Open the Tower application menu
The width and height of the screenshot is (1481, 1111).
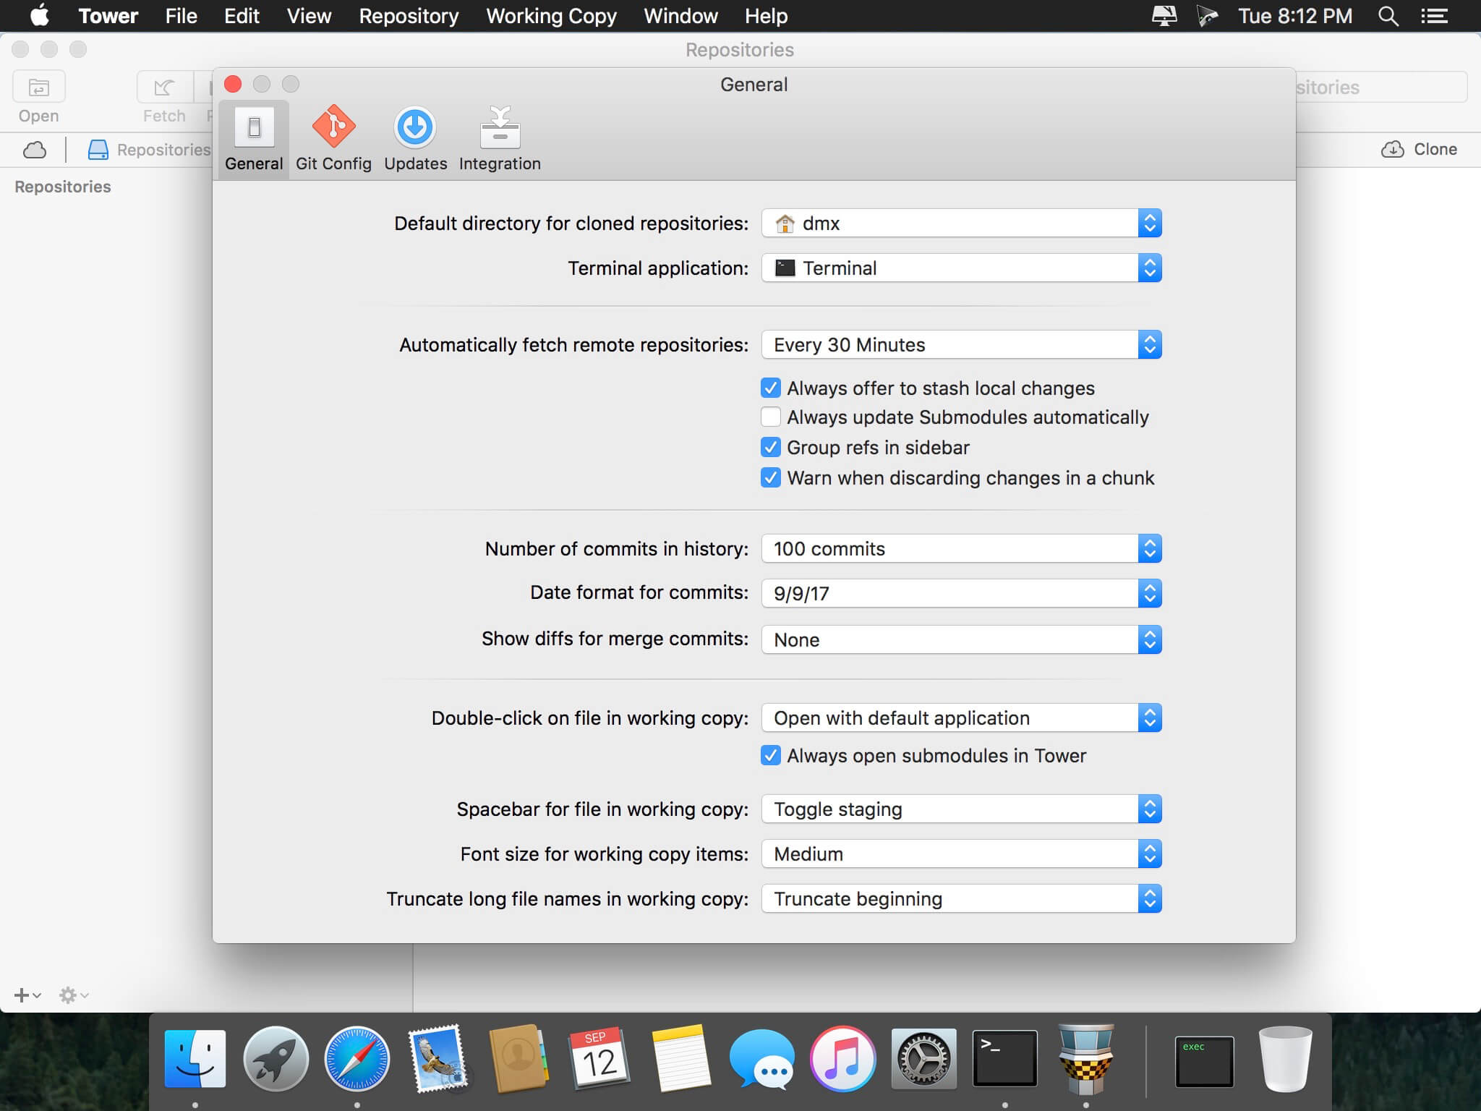(108, 16)
